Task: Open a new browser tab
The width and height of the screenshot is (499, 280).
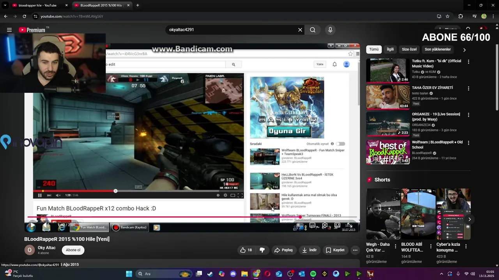Action: point(138,5)
